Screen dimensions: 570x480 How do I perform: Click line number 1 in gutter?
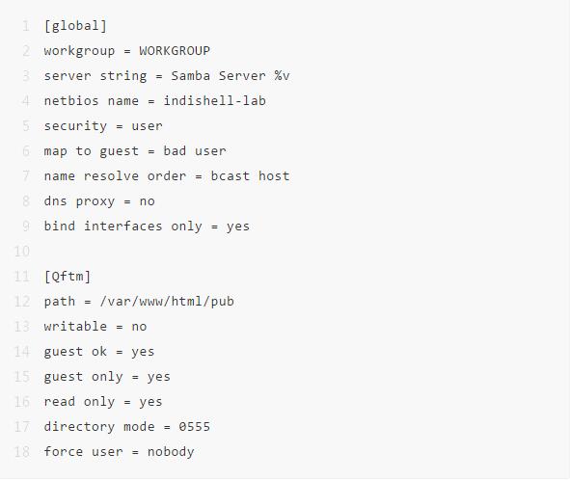pyautogui.click(x=26, y=26)
